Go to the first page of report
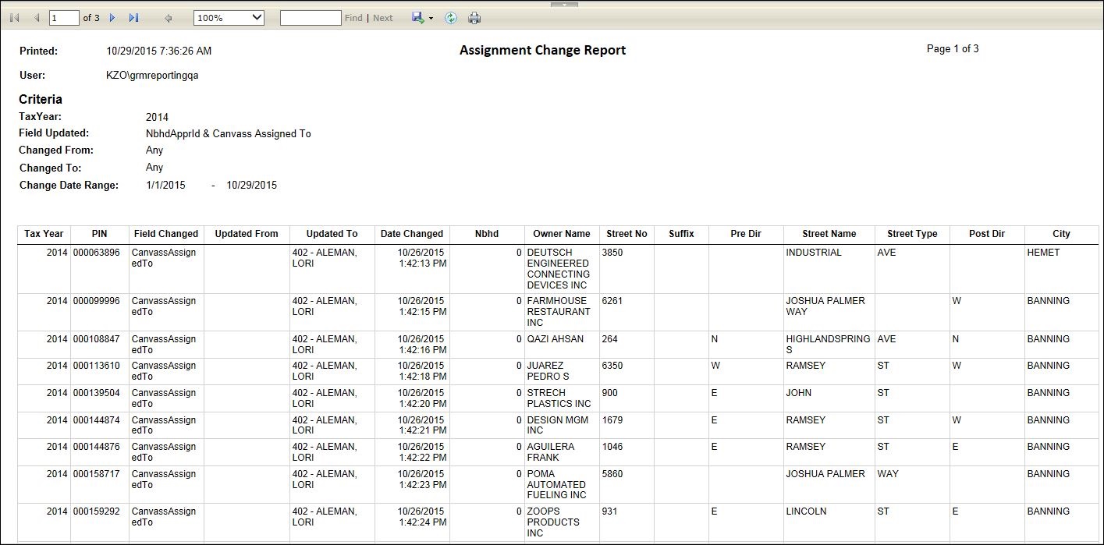1104x545 pixels. point(15,18)
